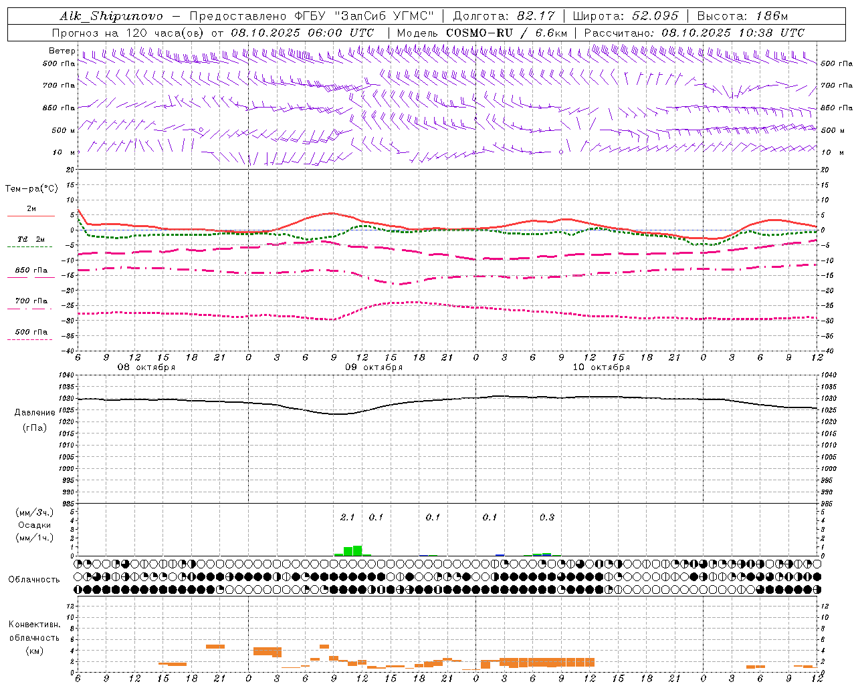Click the "Осадки" precipitation label
This screenshot has height=684, width=856.
point(35,525)
